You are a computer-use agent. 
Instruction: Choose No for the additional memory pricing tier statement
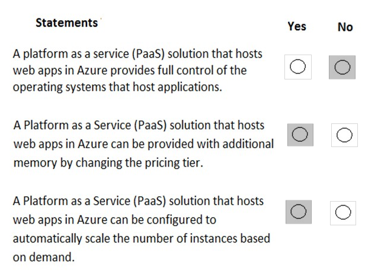tap(344, 135)
